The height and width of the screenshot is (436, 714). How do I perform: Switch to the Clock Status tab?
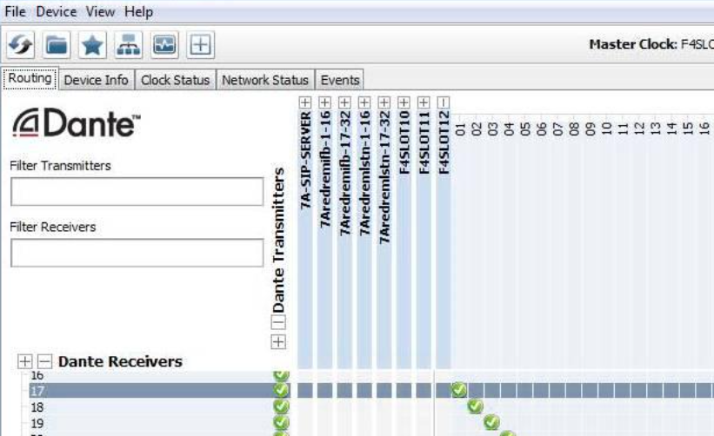tap(176, 80)
